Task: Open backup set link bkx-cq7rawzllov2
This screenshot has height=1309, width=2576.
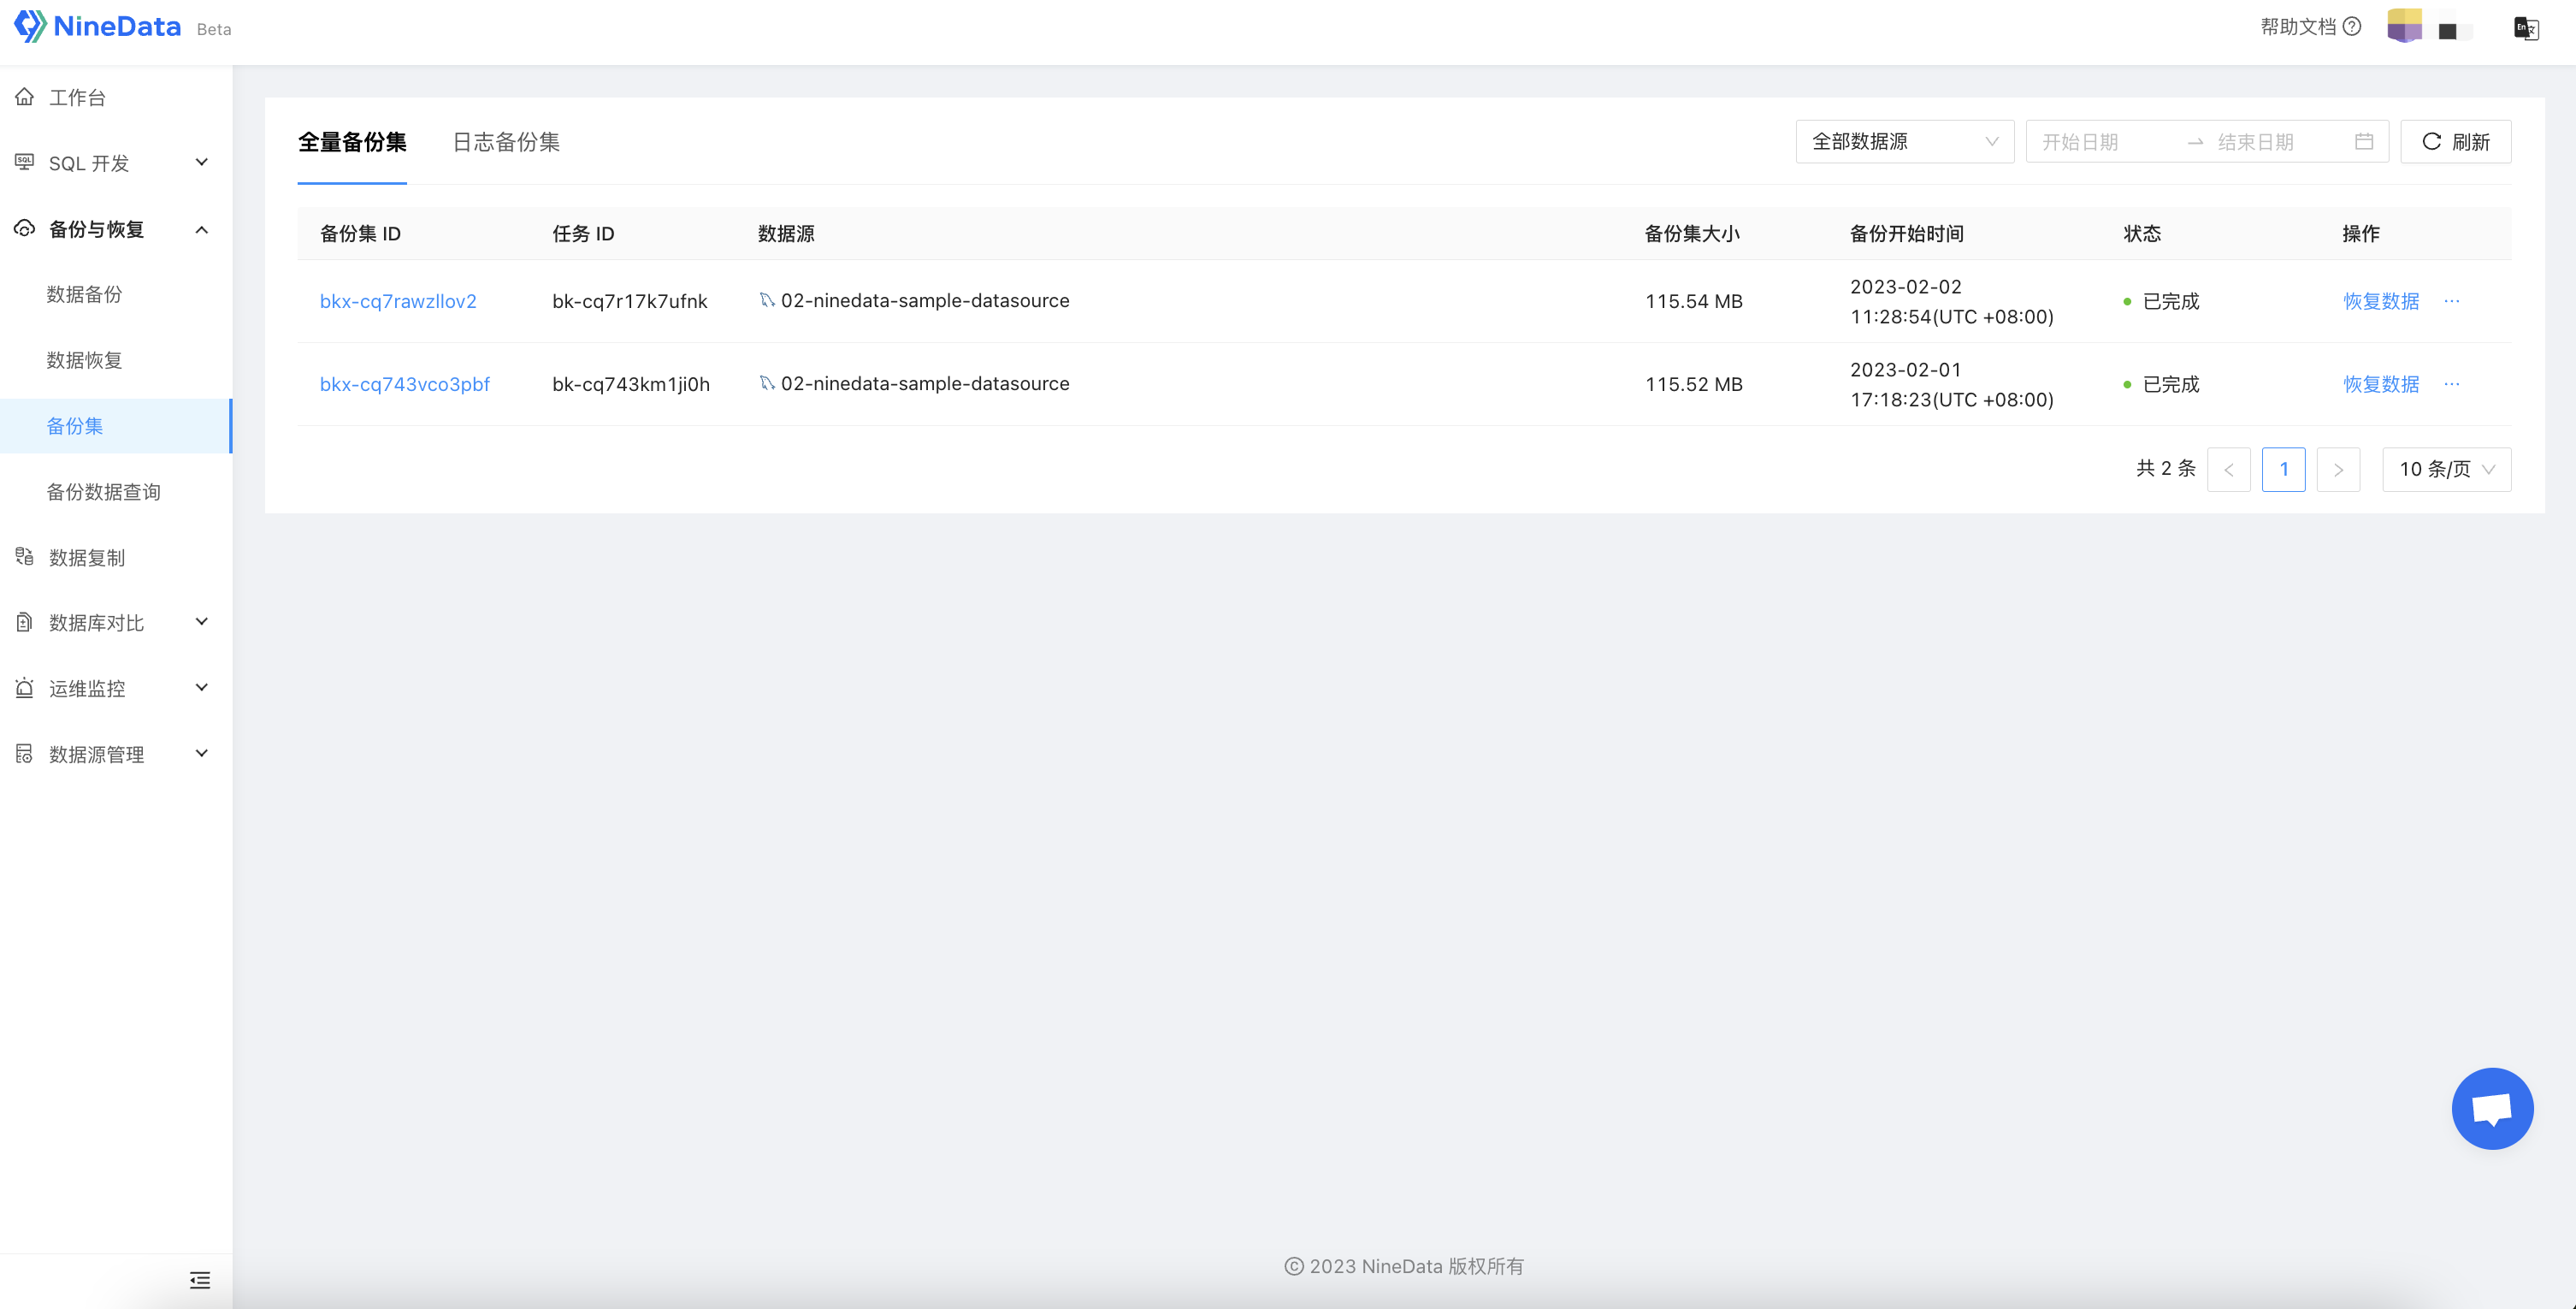Action: (398, 301)
